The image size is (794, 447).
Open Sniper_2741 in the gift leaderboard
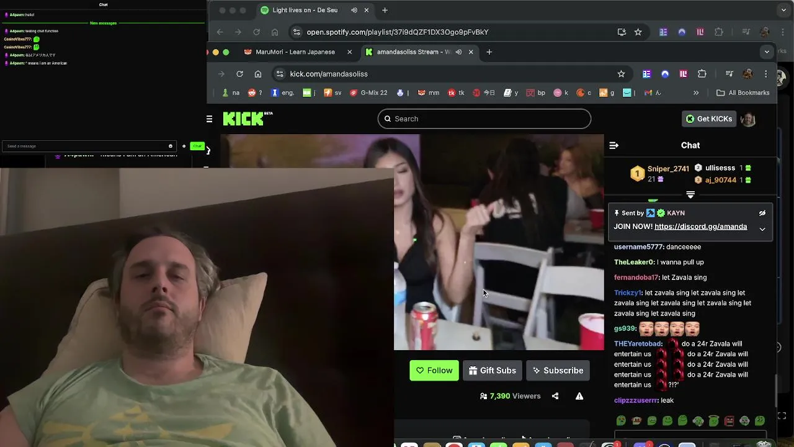[x=668, y=169]
